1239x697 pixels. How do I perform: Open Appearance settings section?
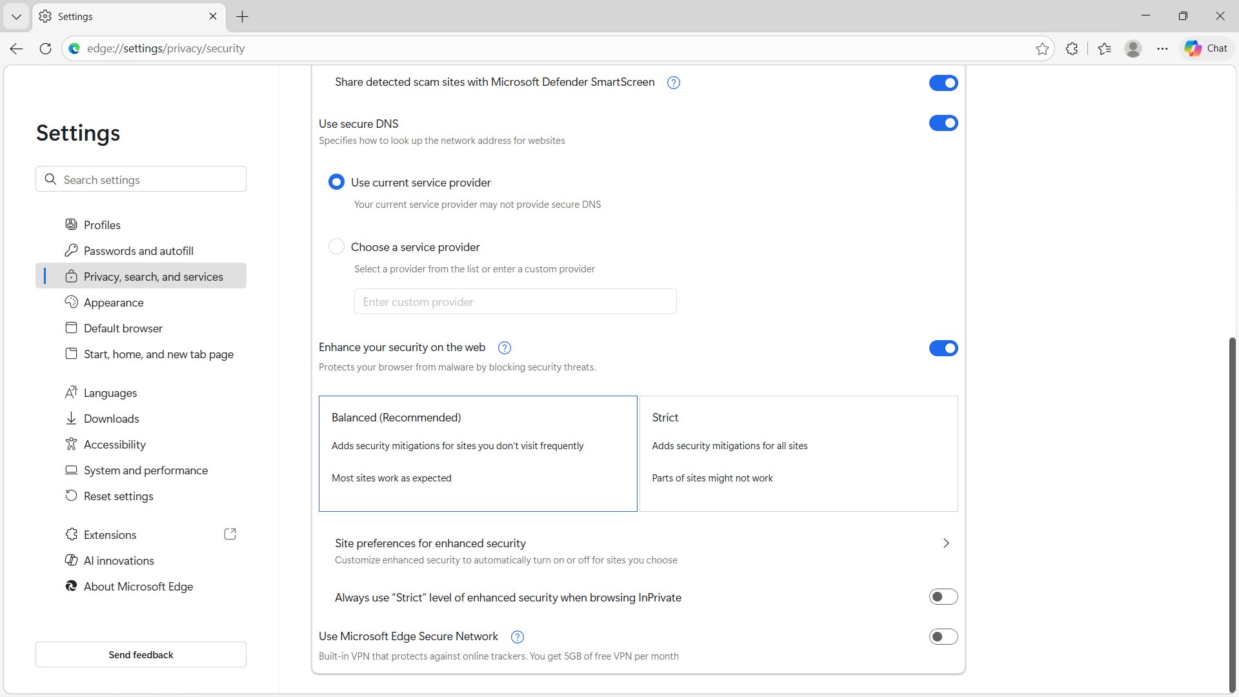point(114,303)
